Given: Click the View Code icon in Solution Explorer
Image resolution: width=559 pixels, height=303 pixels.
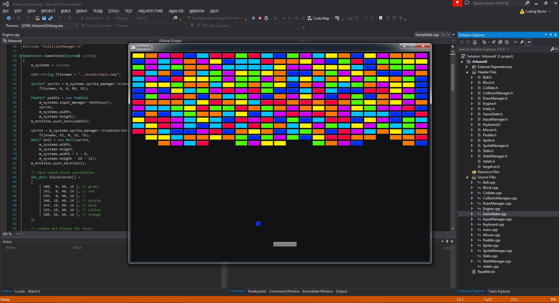Looking at the screenshot, I should tap(515, 42).
